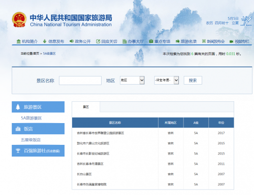The image size is (254, 195).
Task: Open 旅游名录 in the navigation bar
Action: (x=186, y=41)
